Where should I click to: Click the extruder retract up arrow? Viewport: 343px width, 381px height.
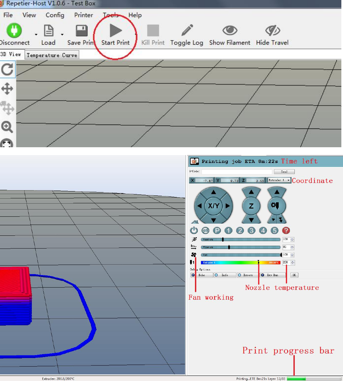(277, 192)
